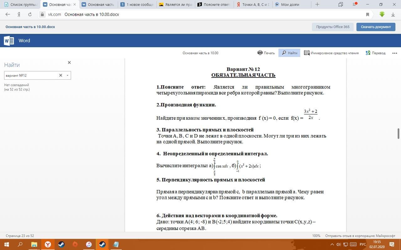The width and height of the screenshot is (401, 250).
Task: Click 'Страница 23 из 52' status text
Action: (20, 236)
